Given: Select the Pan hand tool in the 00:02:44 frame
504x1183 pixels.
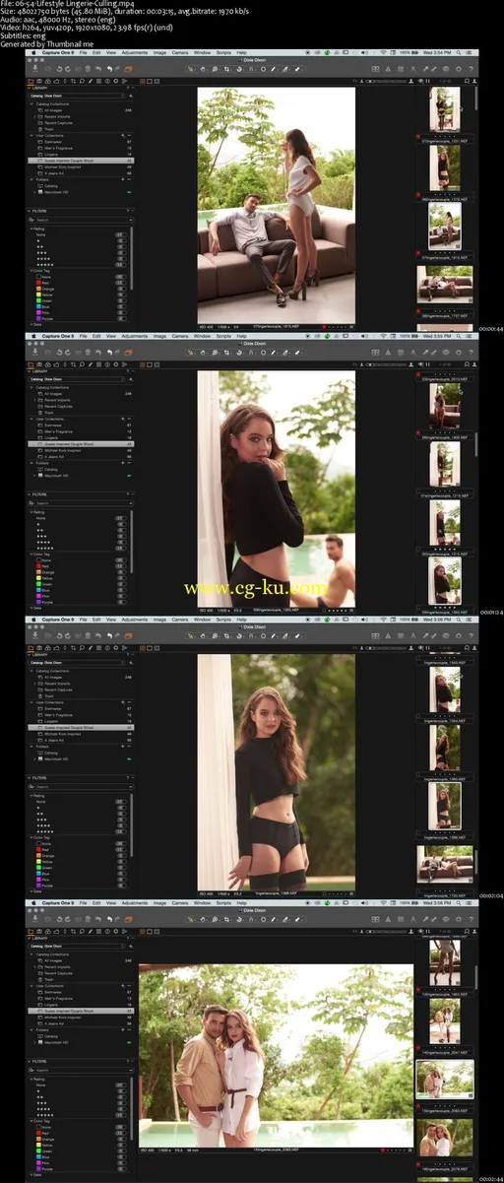Looking at the screenshot, I should pos(203,918).
